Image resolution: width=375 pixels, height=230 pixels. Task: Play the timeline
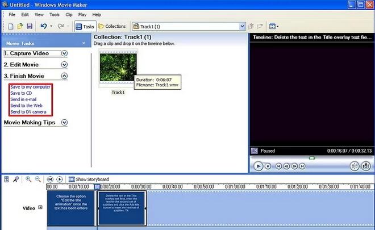pos(60,179)
